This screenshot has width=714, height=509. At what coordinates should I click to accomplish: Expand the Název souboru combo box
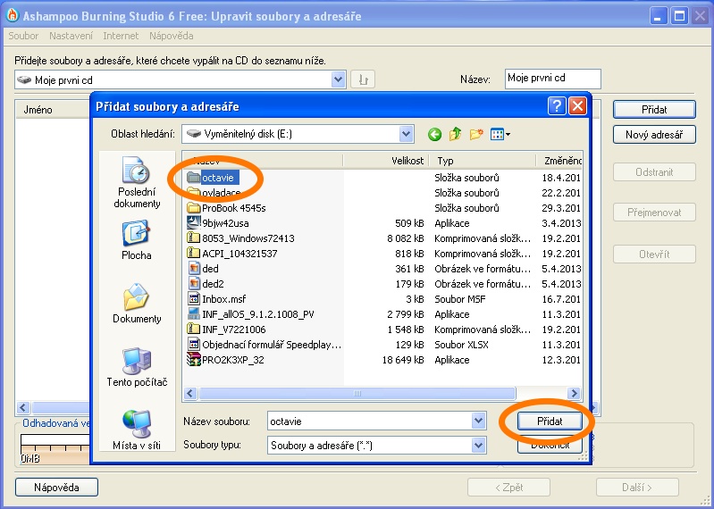pyautogui.click(x=478, y=421)
